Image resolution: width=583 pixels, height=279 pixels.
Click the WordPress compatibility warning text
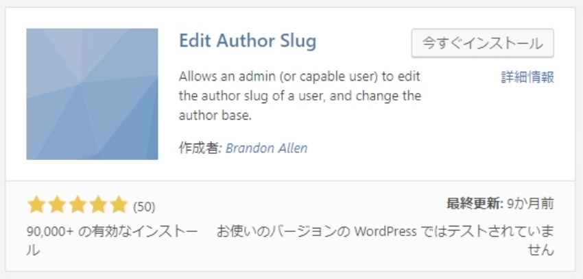click(x=385, y=241)
